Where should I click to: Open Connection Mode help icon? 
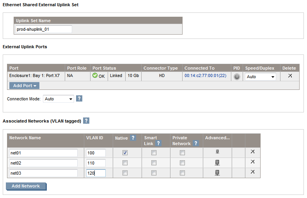[x=79, y=99]
